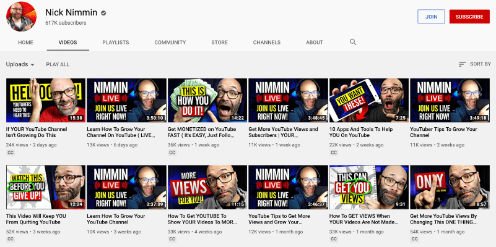Screen dimensions: 496x247
Task: Open the Sort By menu
Action: [x=474, y=64]
